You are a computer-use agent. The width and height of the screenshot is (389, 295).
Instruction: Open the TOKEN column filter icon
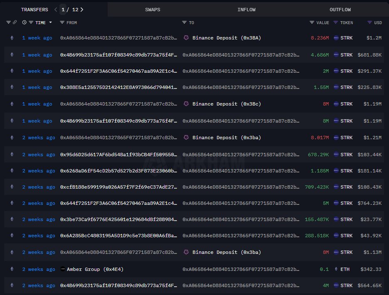coord(335,22)
